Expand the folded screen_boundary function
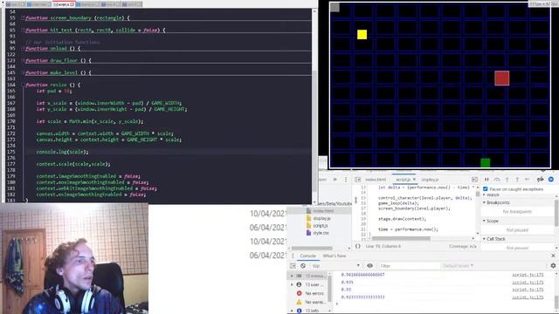 pos(23,17)
